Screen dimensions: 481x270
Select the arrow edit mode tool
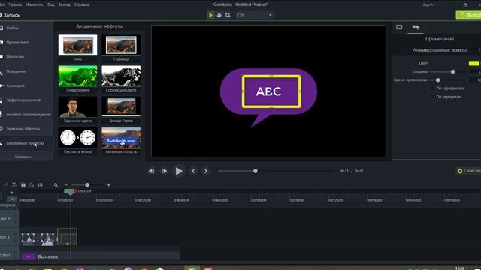pyautogui.click(x=210, y=15)
